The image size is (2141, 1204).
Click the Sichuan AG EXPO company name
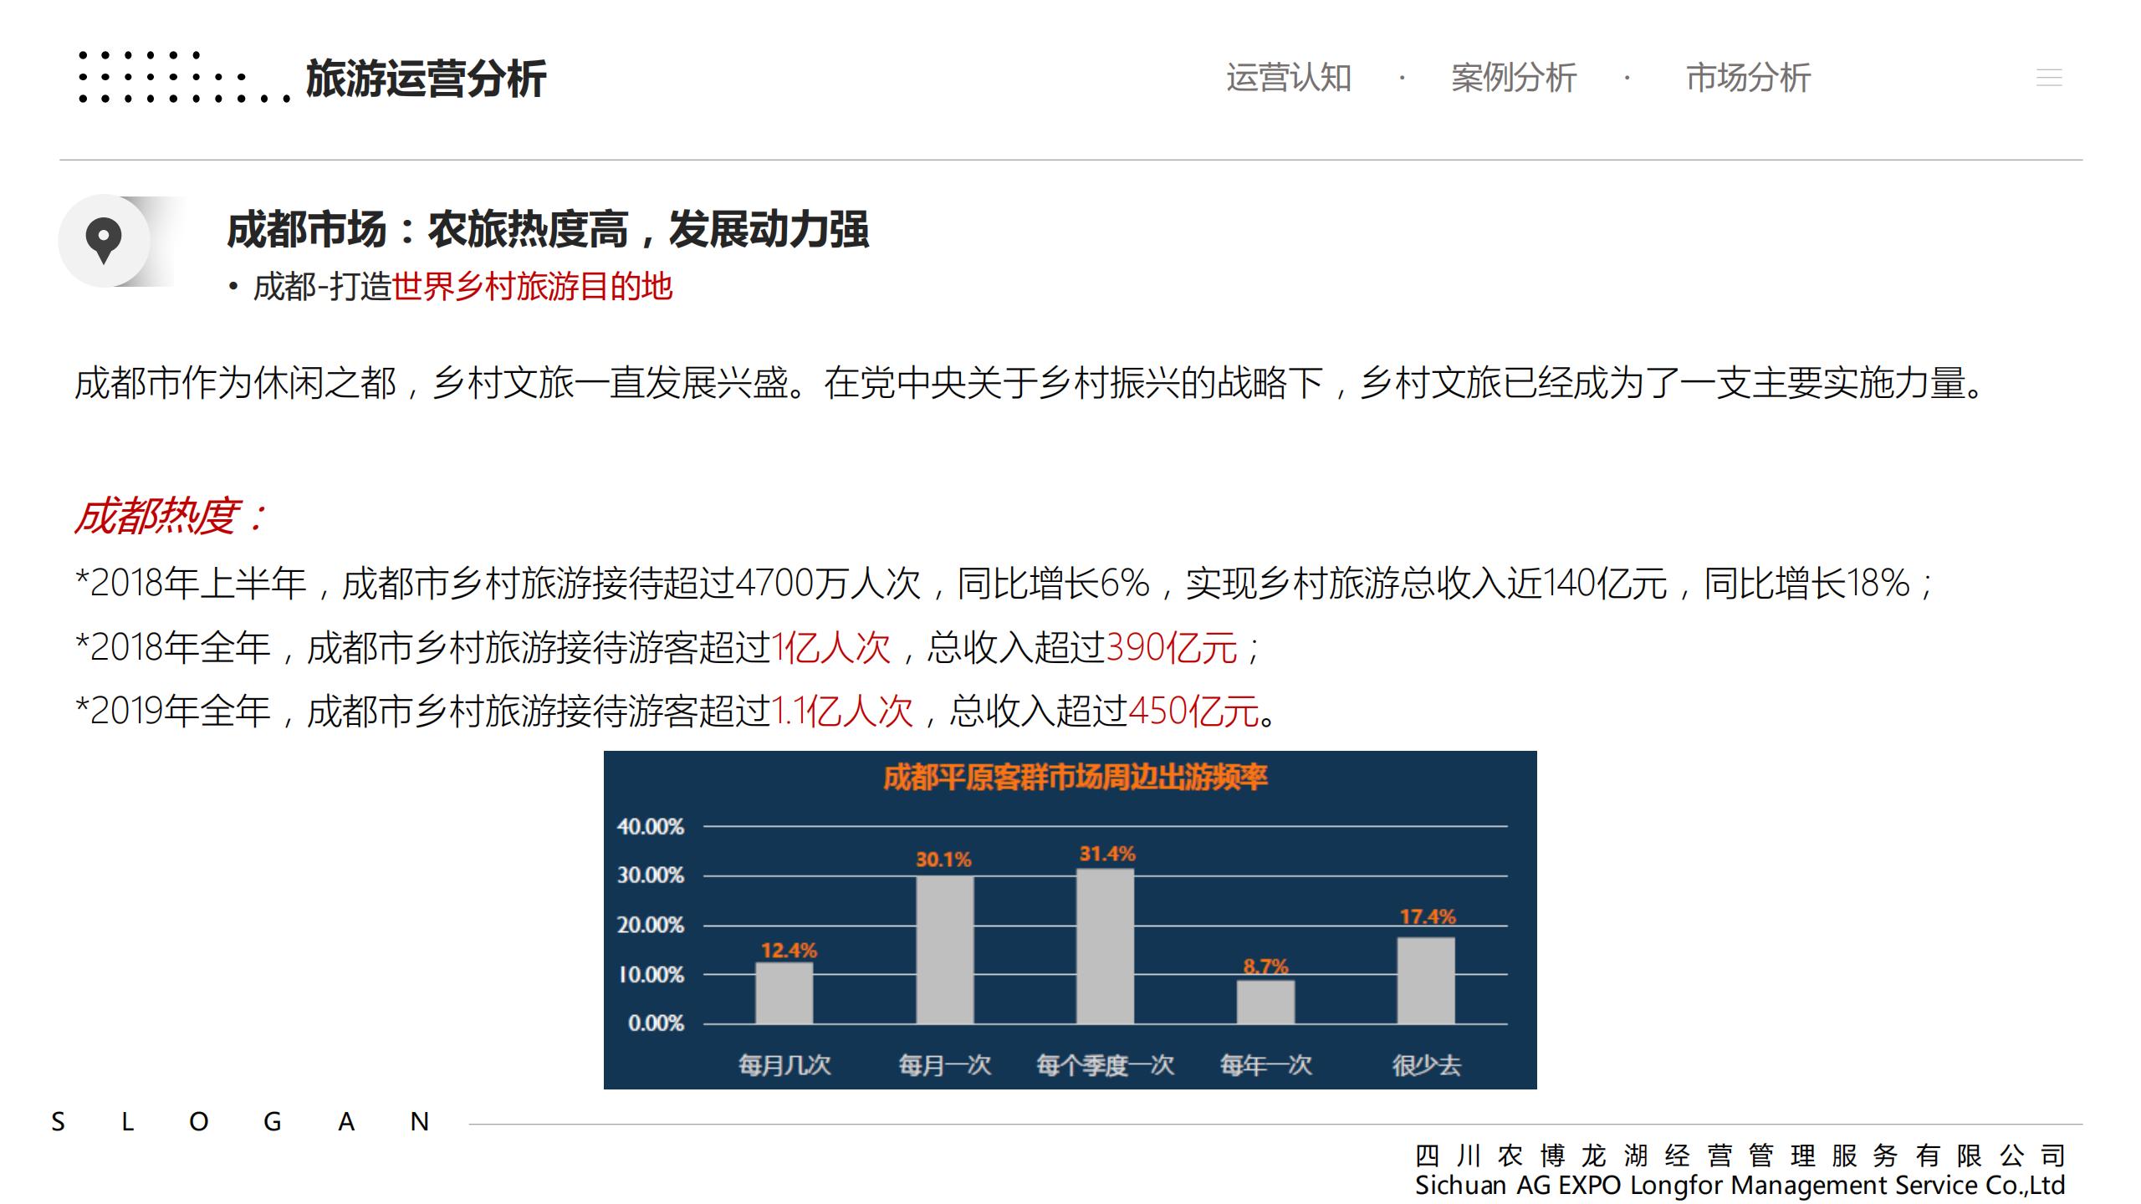[1740, 1186]
